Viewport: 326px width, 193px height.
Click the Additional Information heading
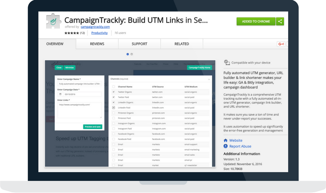pos(241,154)
